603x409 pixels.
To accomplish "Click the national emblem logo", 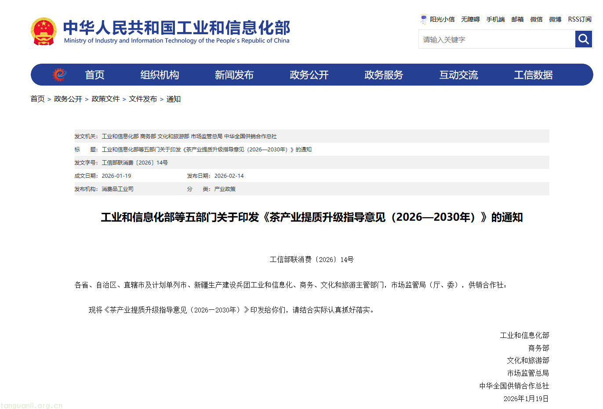I will (44, 32).
